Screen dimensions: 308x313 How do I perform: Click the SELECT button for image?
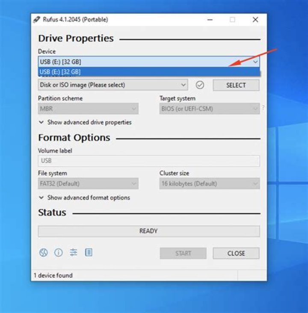click(x=236, y=85)
